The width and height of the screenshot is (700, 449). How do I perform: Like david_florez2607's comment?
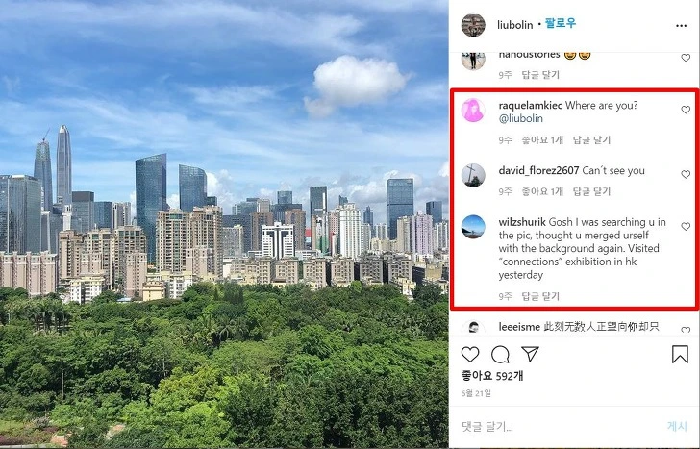tap(686, 175)
